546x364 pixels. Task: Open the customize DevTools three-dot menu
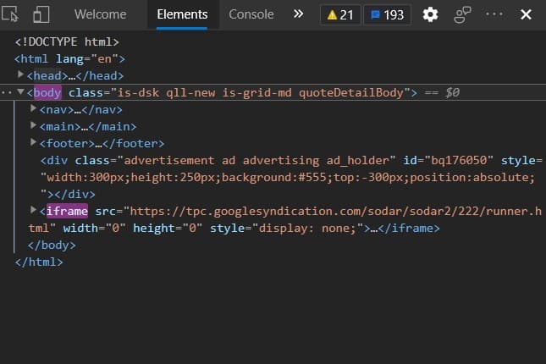(494, 14)
